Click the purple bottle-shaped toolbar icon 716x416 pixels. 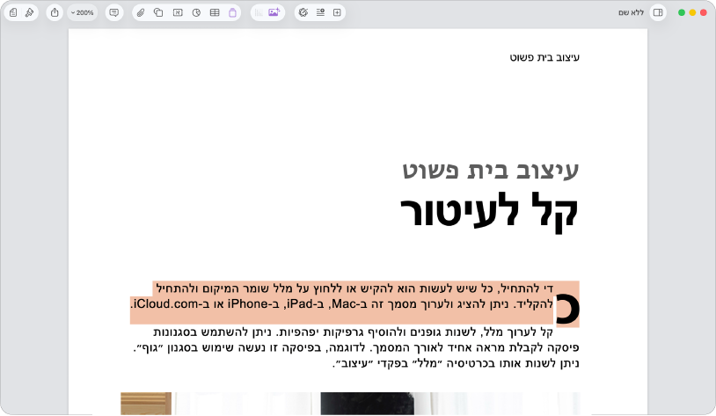pyautogui.click(x=232, y=13)
